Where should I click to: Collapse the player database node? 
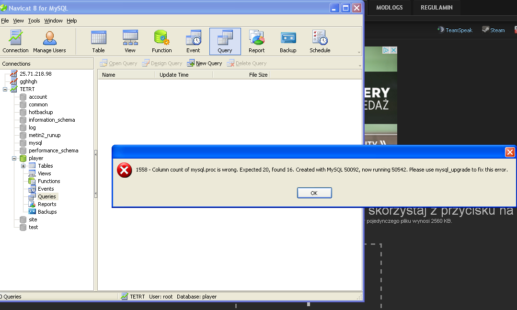14,158
